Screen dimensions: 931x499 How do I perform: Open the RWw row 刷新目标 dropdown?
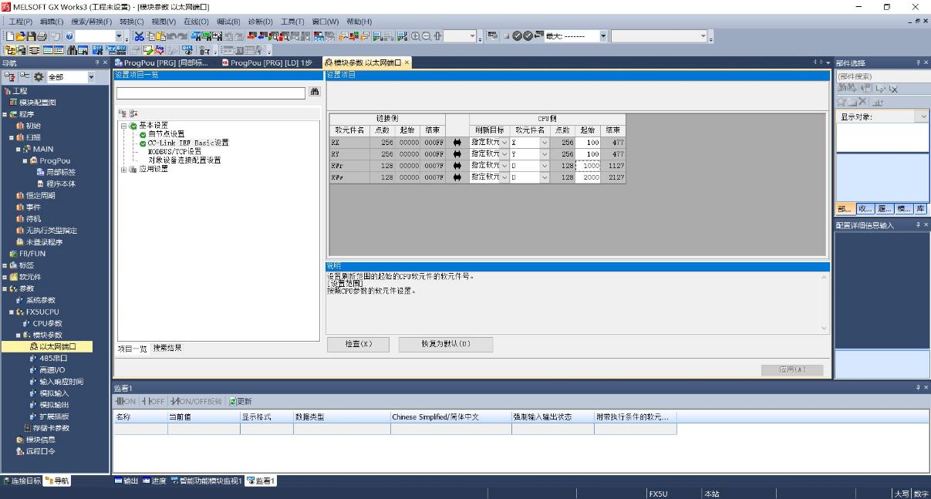[x=504, y=177]
